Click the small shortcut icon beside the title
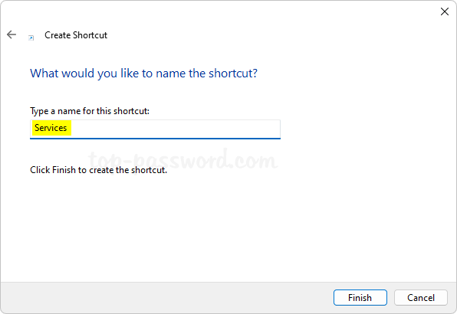 click(31, 38)
